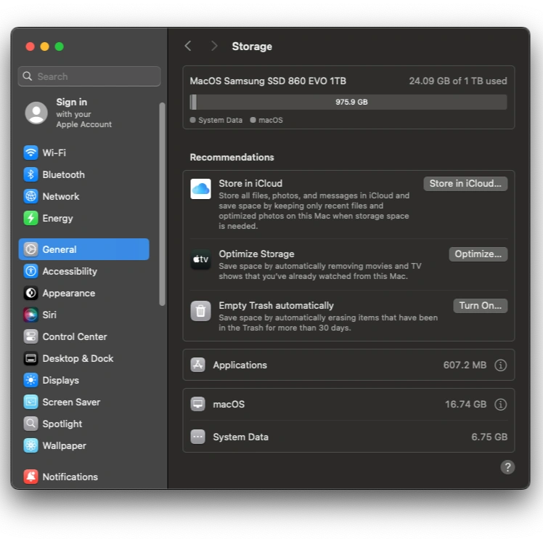Screen dimensions: 543x542
Task: Show info for macOS storage
Action: pyautogui.click(x=501, y=405)
